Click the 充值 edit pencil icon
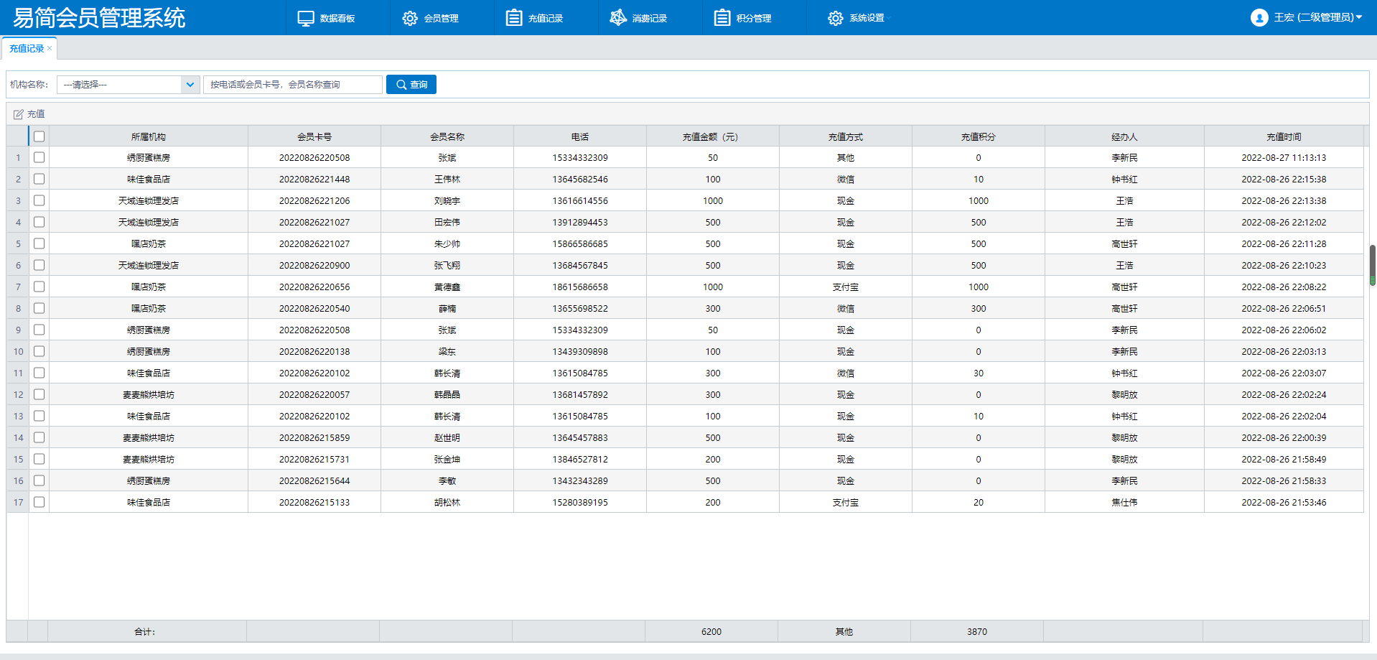 pos(19,114)
